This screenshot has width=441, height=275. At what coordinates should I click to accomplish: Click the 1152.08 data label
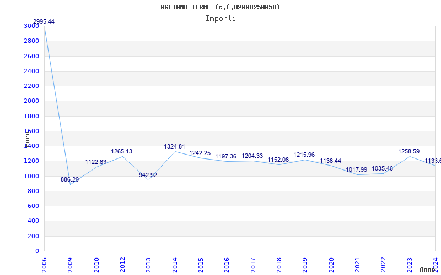tap(278, 160)
